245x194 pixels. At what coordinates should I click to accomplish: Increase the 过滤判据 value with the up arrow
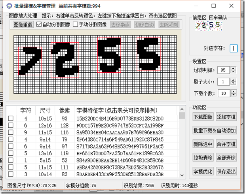(233, 68)
